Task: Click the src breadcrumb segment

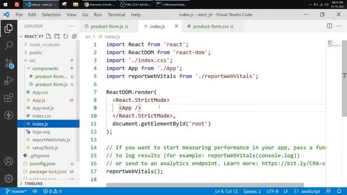Action: click(88, 37)
